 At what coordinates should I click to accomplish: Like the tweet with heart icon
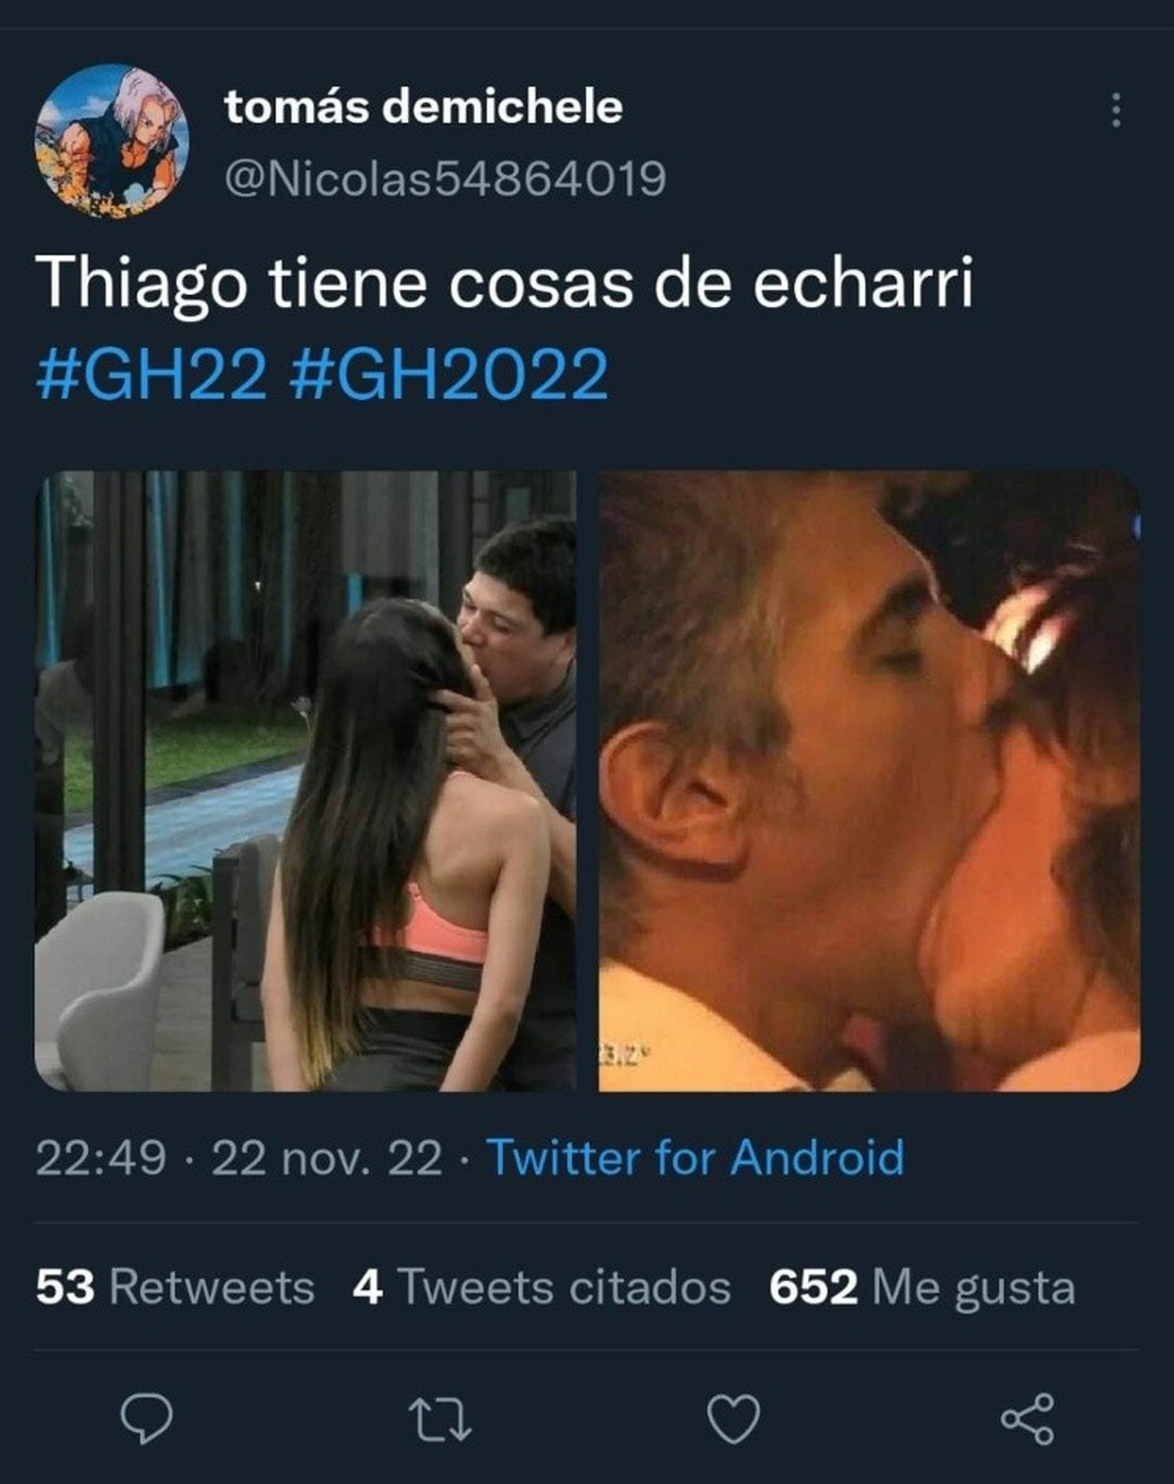coord(734,1419)
